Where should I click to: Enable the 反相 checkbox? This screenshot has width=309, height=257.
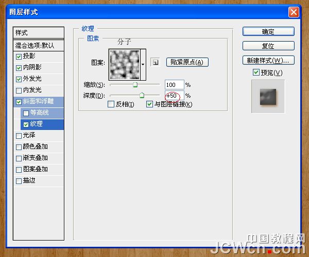coord(111,104)
